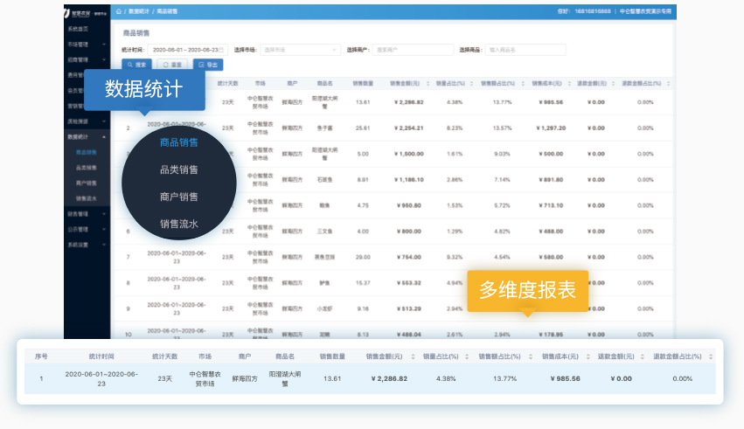
Task: Click the 智慧农贸 logo in the sidebar
Action: pyautogui.click(x=87, y=13)
